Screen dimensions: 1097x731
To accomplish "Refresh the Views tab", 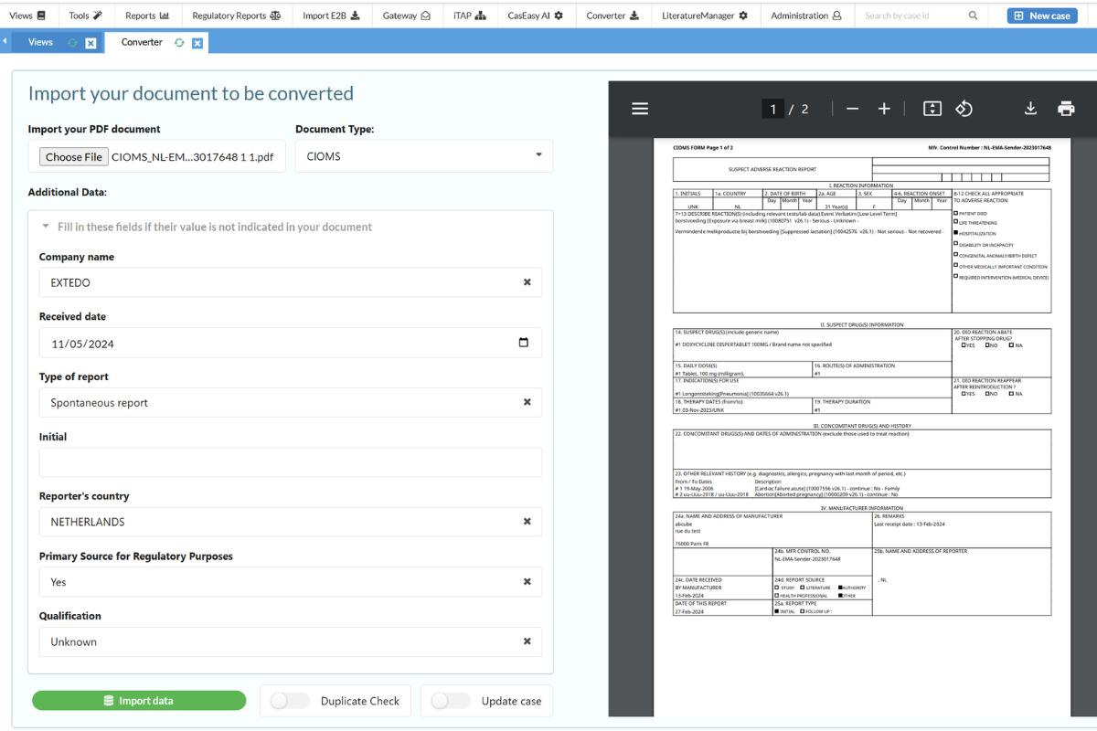I will (x=72, y=43).
